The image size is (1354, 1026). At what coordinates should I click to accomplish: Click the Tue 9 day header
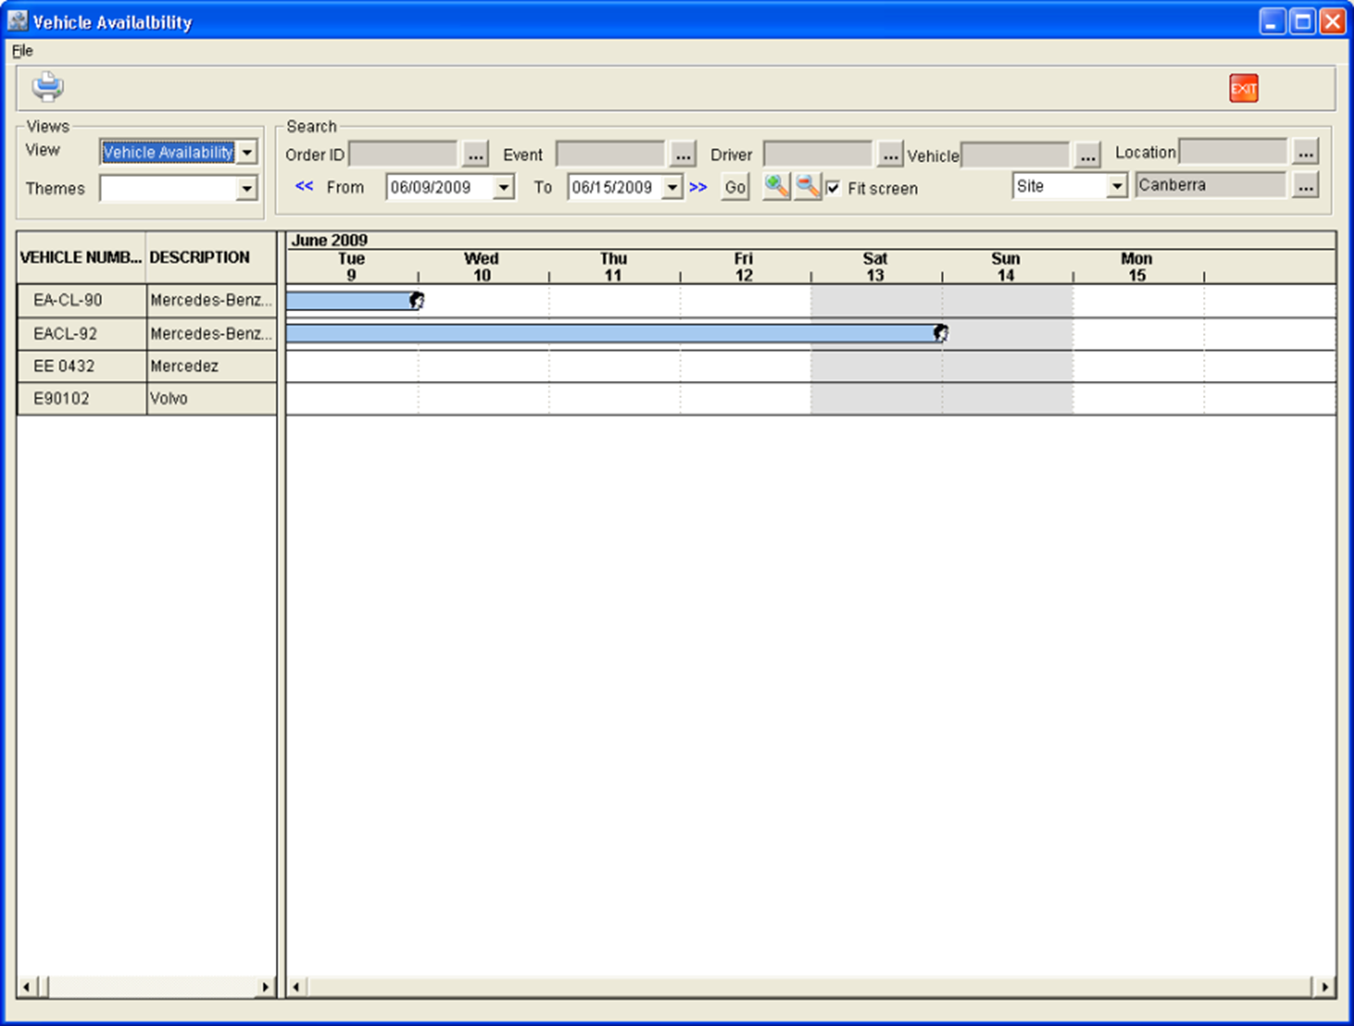(352, 266)
